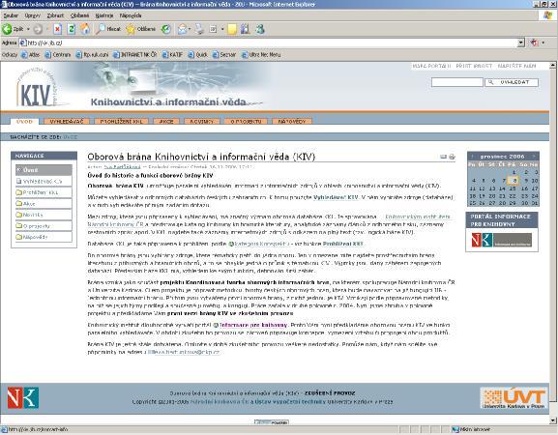Open the Oblíbené menu in menu bar
Viewport: 558px width, 435px height.
(79, 15)
